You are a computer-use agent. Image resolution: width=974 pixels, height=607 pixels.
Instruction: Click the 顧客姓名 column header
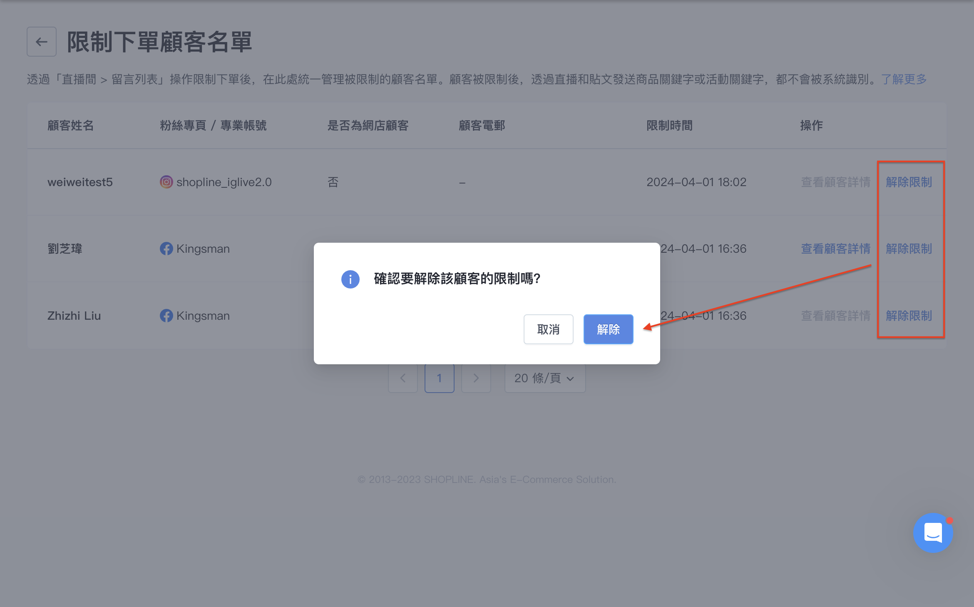click(70, 125)
